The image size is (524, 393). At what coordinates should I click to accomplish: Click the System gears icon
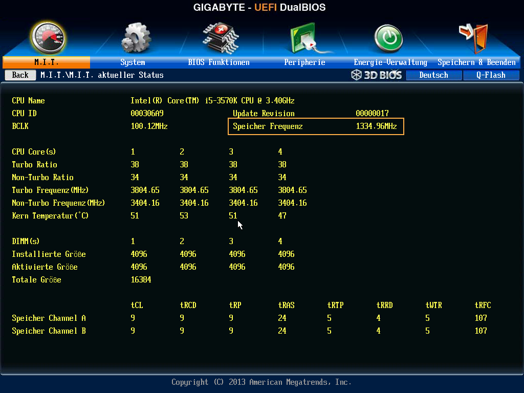point(136,38)
